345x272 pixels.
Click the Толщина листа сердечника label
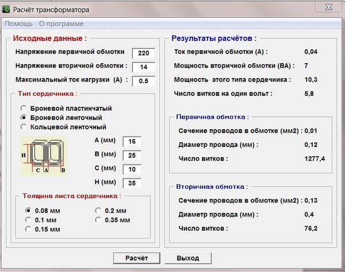(x=72, y=196)
